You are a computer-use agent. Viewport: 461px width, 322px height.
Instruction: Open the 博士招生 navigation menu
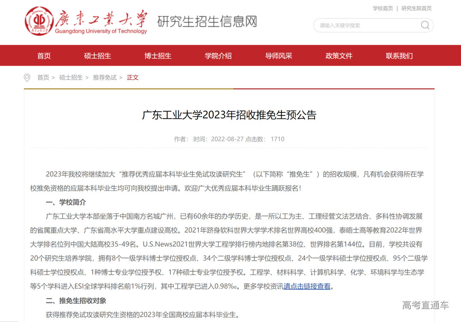158,55
